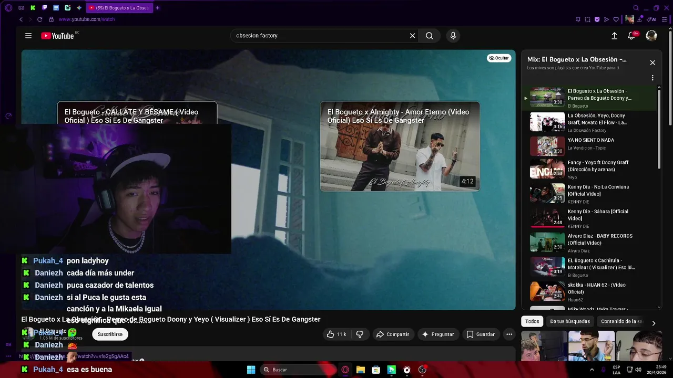Reload the page in the browser
This screenshot has width=673, height=378.
click(39, 19)
